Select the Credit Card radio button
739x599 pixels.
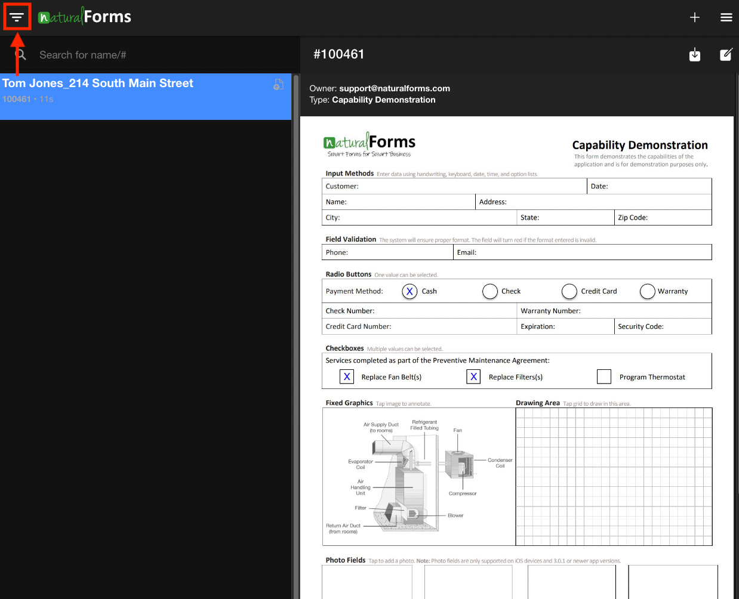tap(569, 291)
